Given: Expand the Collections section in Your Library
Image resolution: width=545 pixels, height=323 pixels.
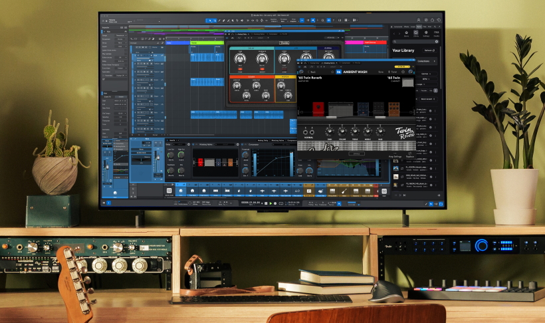Looking at the screenshot, I should pyautogui.click(x=423, y=61).
